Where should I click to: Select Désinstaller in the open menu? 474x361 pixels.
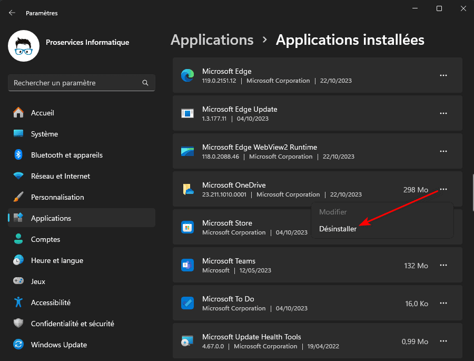[x=338, y=229]
